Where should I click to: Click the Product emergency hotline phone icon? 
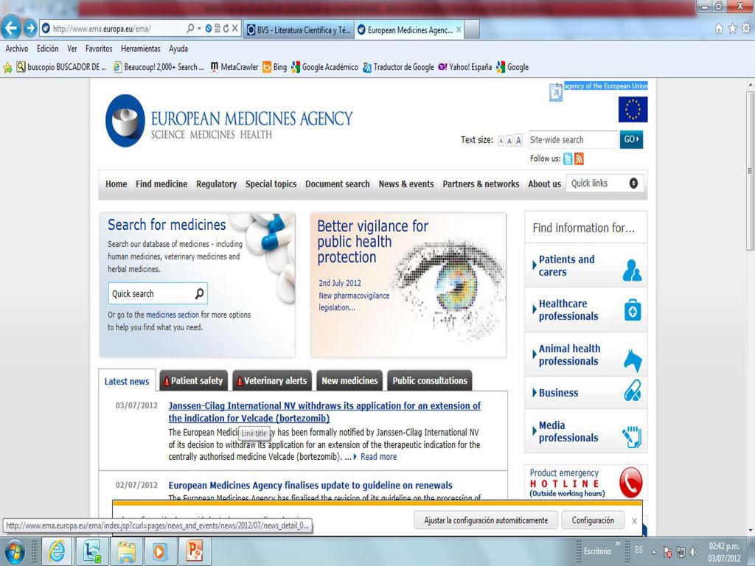point(631,482)
